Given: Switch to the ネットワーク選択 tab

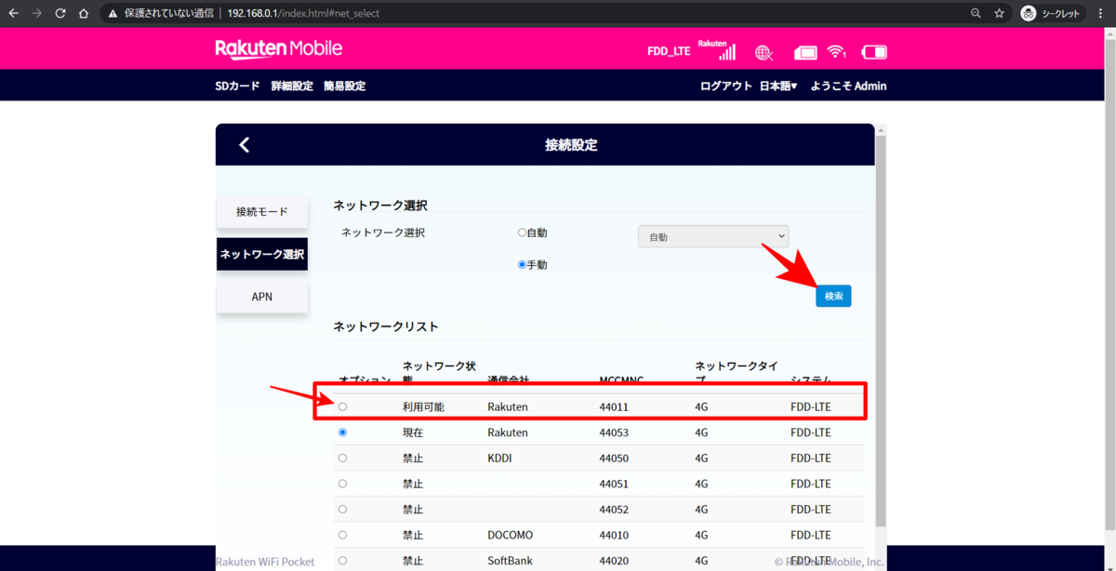Looking at the screenshot, I should [x=262, y=254].
